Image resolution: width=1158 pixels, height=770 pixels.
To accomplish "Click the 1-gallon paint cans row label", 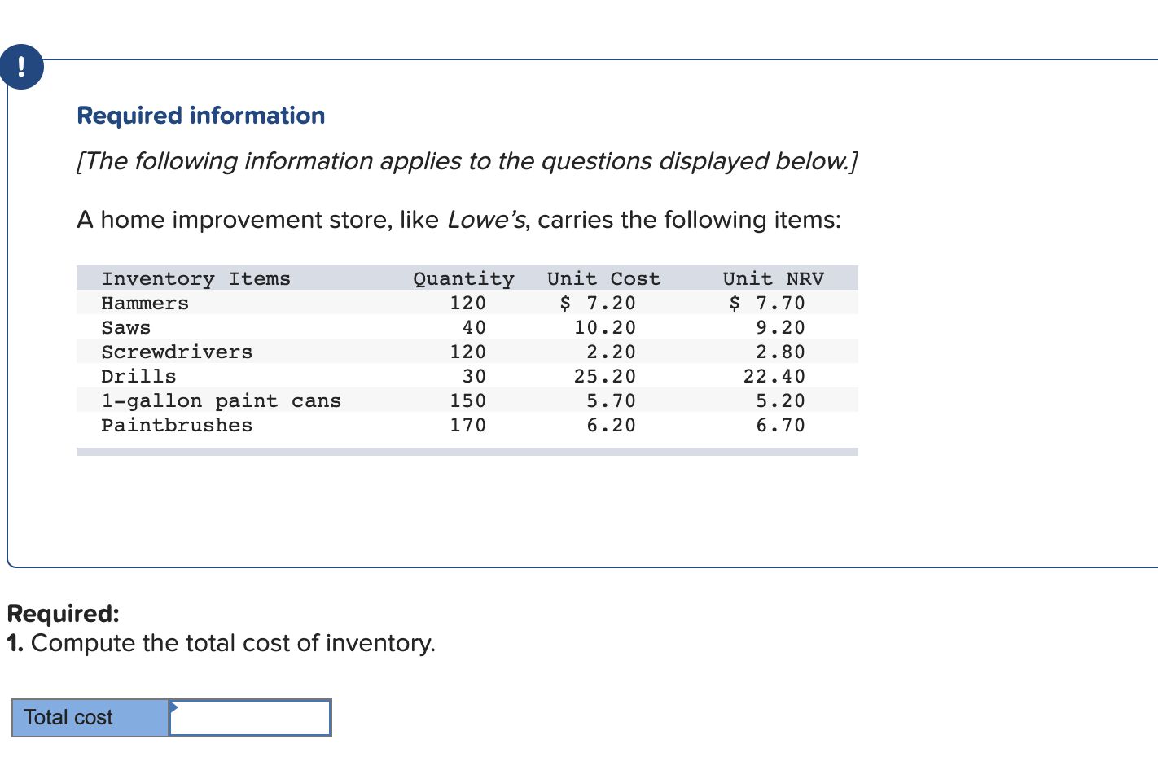I will [x=221, y=400].
